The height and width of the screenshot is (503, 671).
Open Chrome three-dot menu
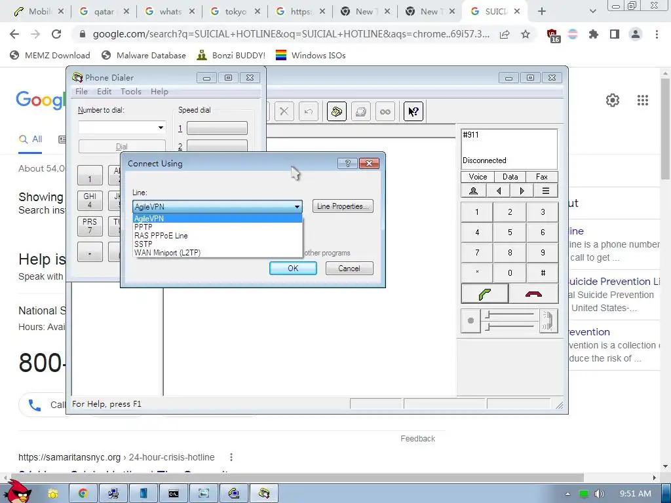657,34
